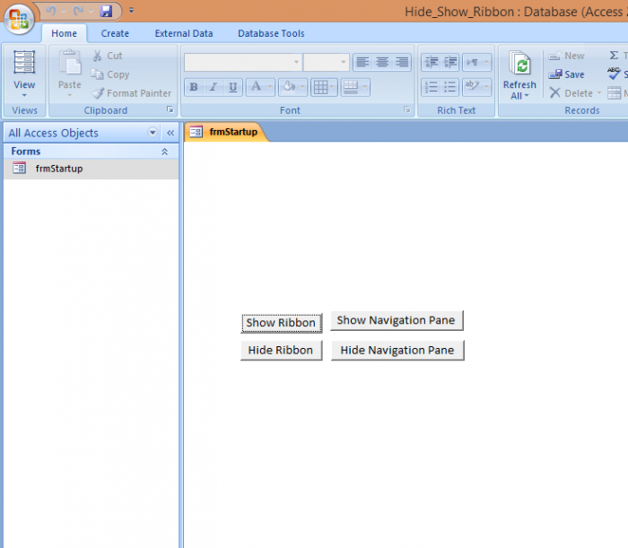The width and height of the screenshot is (628, 548).
Task: Click the Save record button in Records
Action: coord(567,74)
